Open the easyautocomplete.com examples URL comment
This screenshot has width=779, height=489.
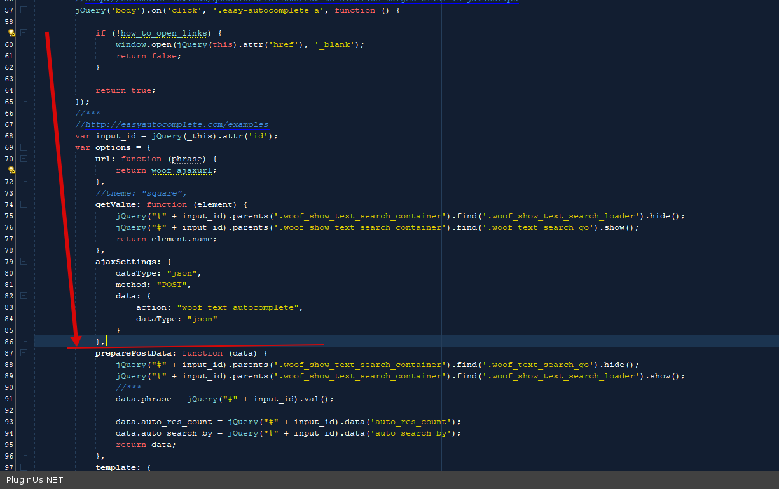coord(172,124)
